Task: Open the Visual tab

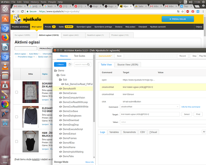Action: point(153,132)
